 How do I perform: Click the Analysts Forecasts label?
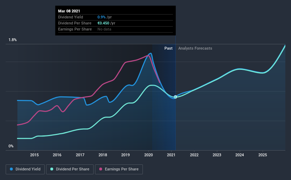[195, 48]
